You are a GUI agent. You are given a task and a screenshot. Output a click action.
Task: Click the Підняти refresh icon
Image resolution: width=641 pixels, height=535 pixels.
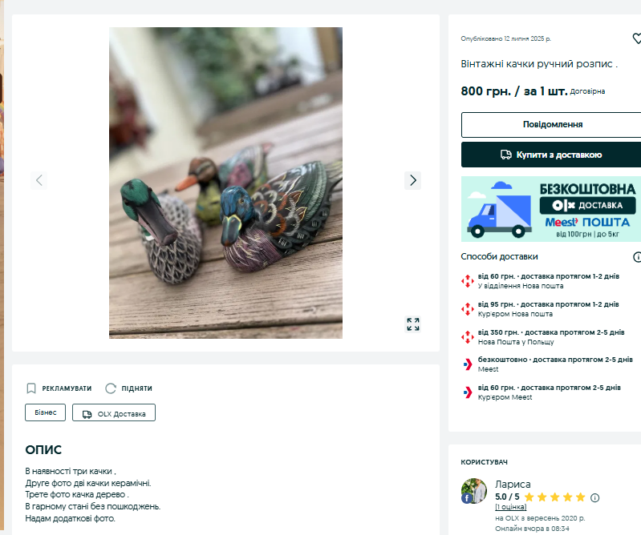click(111, 388)
